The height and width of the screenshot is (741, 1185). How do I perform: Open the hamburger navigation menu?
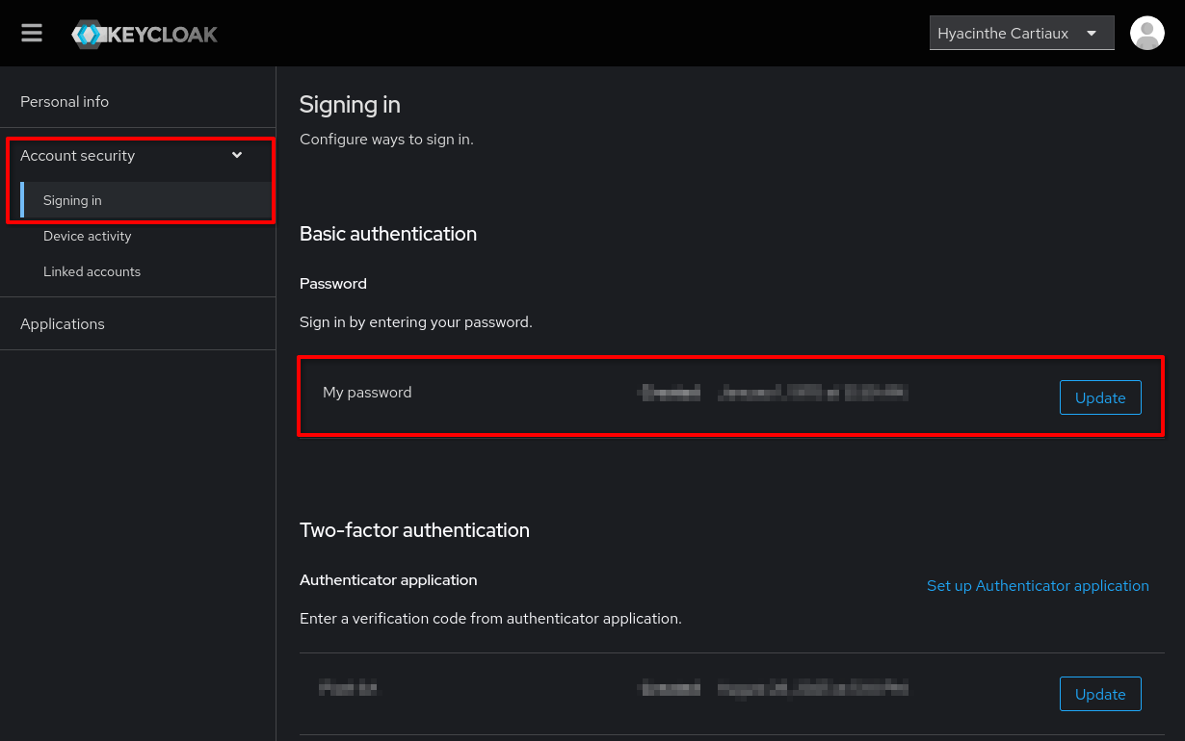tap(32, 32)
